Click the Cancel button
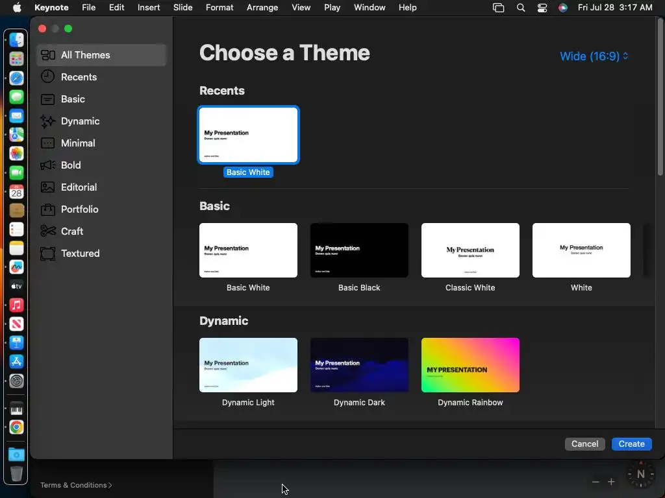The width and height of the screenshot is (665, 498). (x=584, y=444)
